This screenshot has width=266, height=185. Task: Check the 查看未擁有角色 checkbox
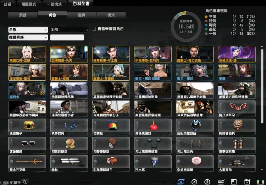[x=94, y=29]
